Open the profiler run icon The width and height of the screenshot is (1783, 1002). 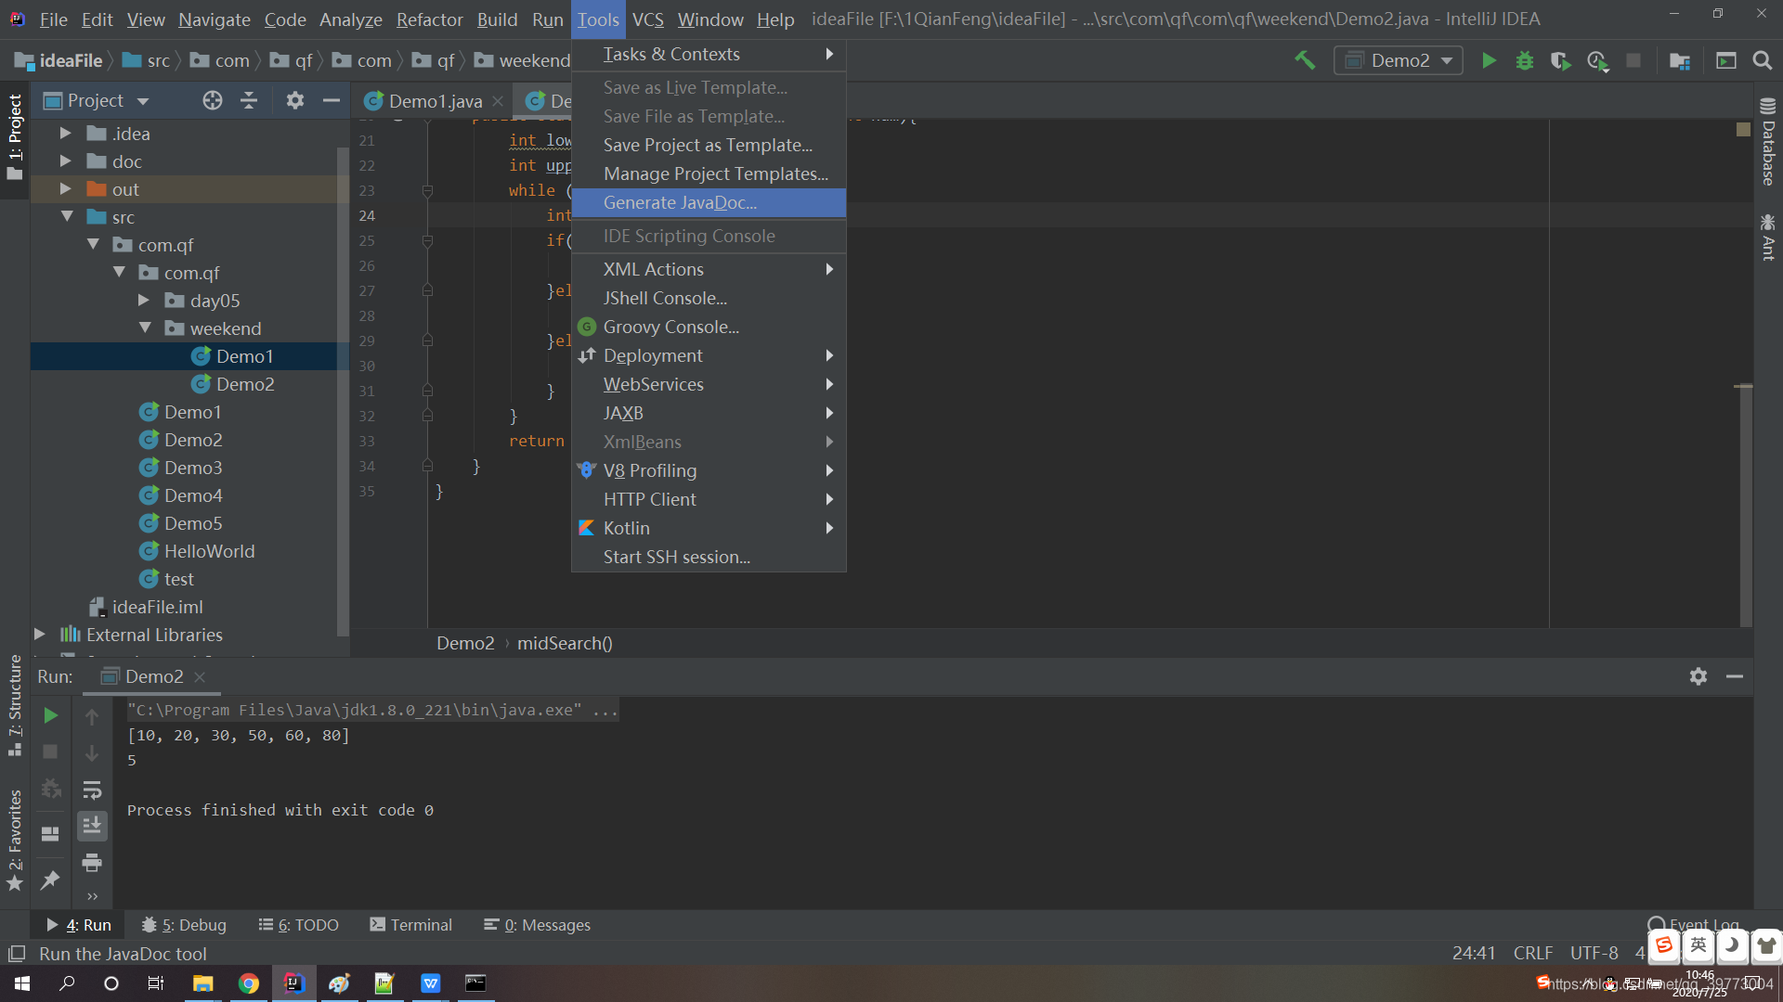[x=1597, y=60]
